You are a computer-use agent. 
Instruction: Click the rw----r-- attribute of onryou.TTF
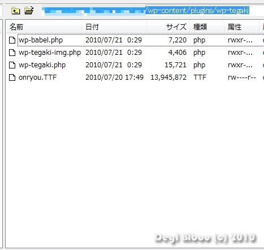coord(242,77)
